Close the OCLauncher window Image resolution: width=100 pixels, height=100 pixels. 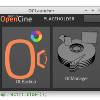click(x=99, y=10)
